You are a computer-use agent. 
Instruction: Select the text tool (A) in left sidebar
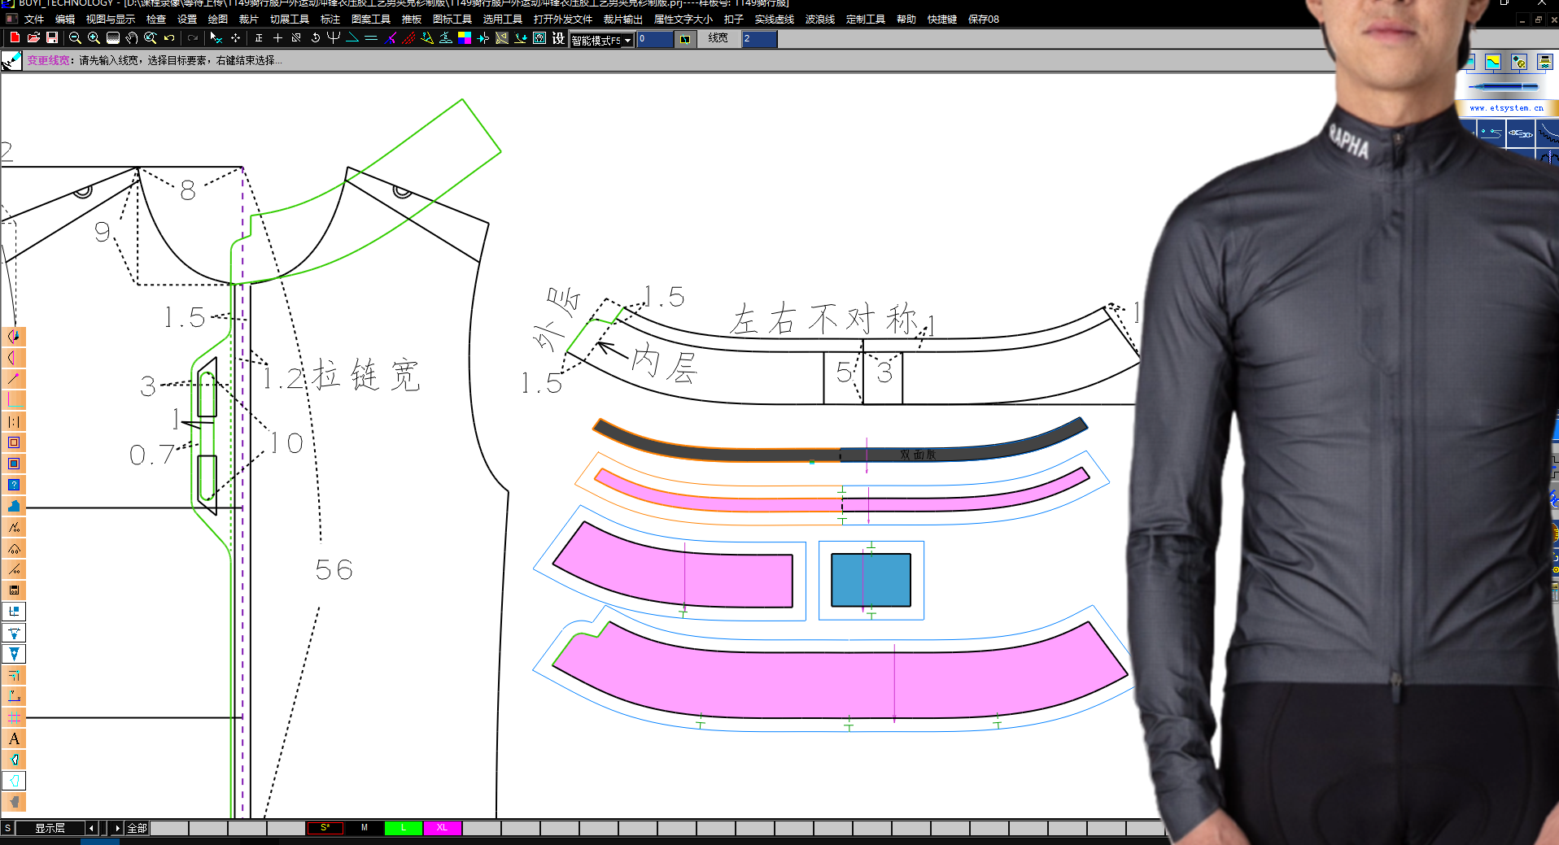click(x=14, y=738)
